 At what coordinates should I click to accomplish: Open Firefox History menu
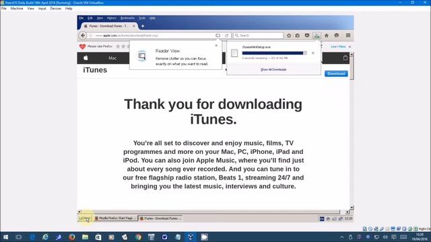(x=111, y=18)
